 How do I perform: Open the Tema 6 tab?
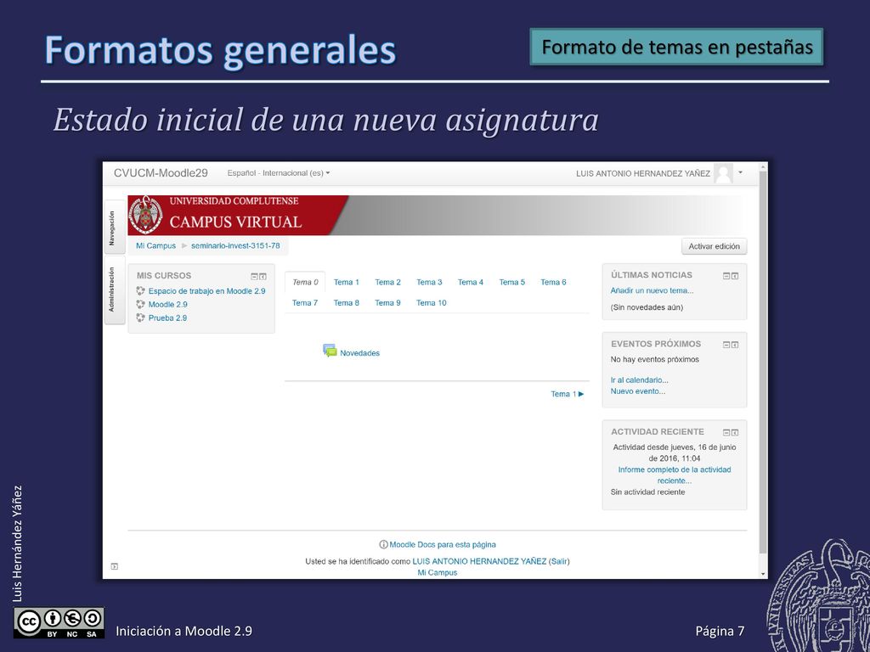(x=553, y=282)
